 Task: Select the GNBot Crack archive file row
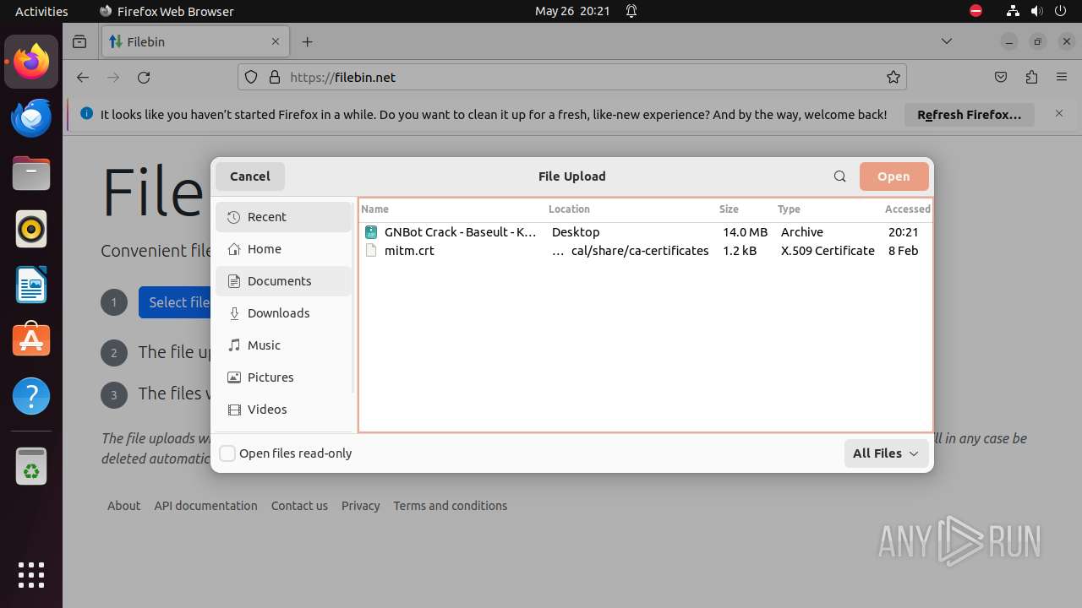pyautogui.click(x=646, y=232)
